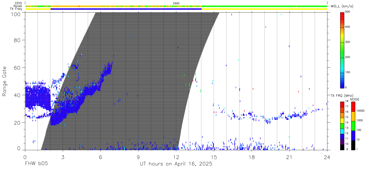Click the 21 hour tick on time axis
Image resolution: width=368 pixels, height=170 pixels.
click(x=289, y=157)
